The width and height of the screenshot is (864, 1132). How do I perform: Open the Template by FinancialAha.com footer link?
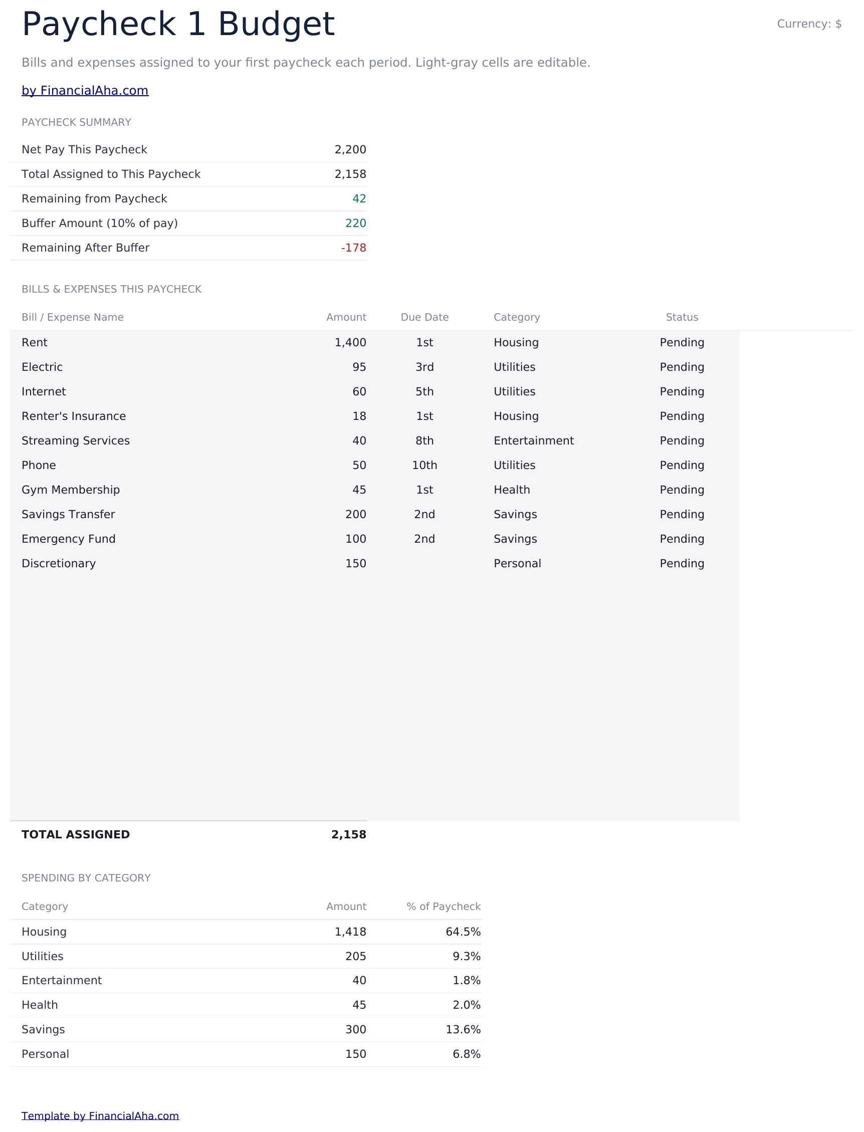click(100, 1115)
